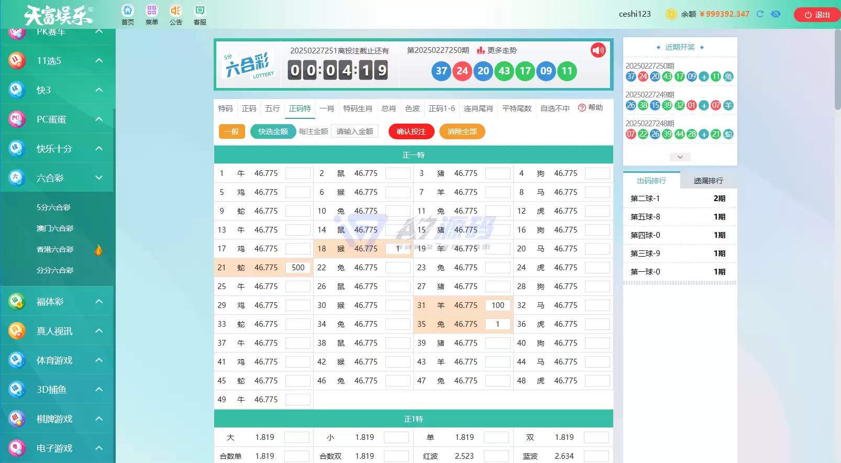Switch to the 一肖 tab
Viewport: 841px width, 463px height.
coord(327,108)
